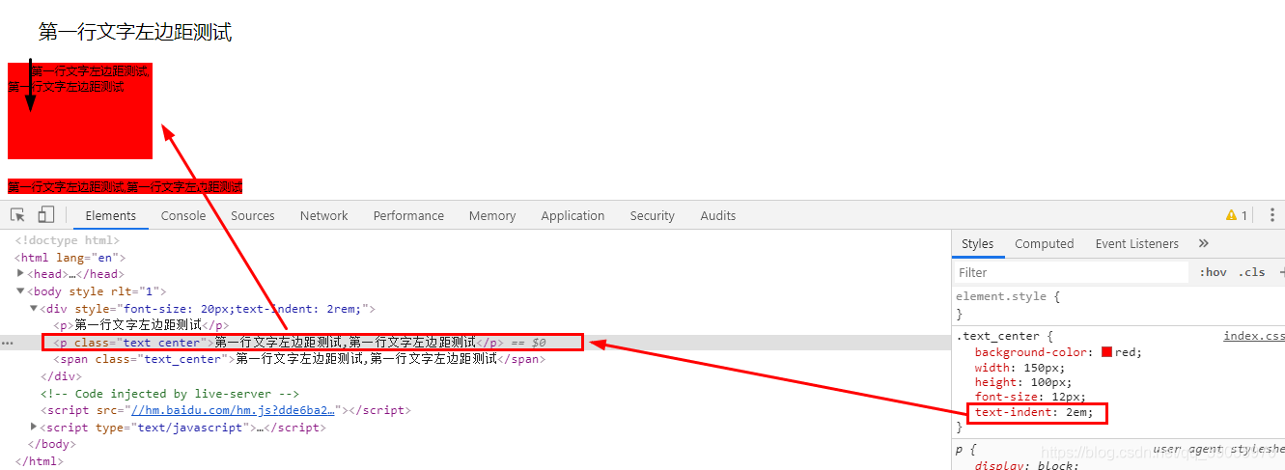
Task: Collapse the body element node
Action: coord(21,290)
